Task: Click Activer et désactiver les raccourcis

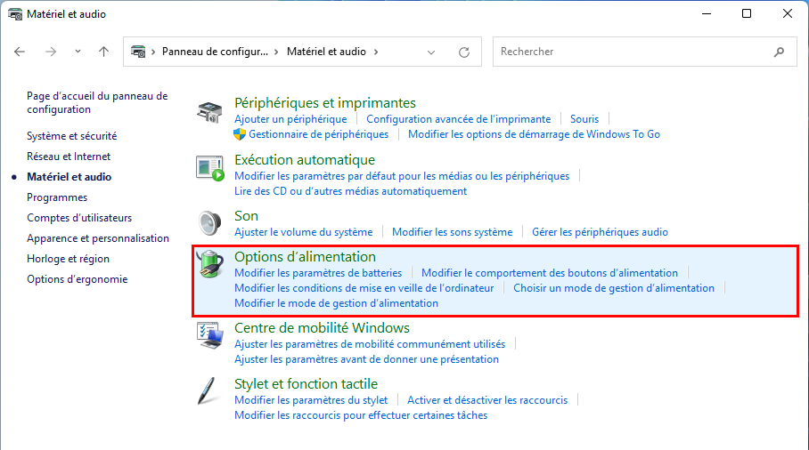Action: click(487, 400)
